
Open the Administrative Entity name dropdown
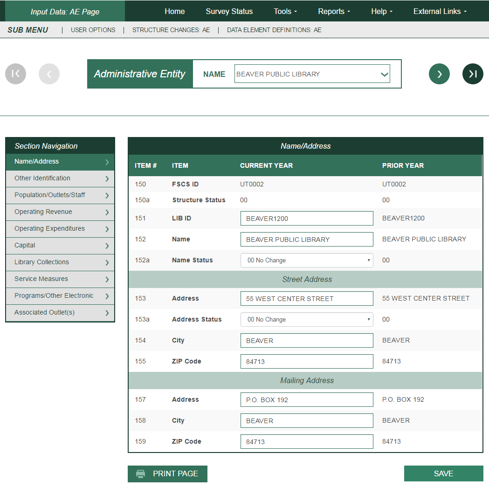tap(312, 74)
